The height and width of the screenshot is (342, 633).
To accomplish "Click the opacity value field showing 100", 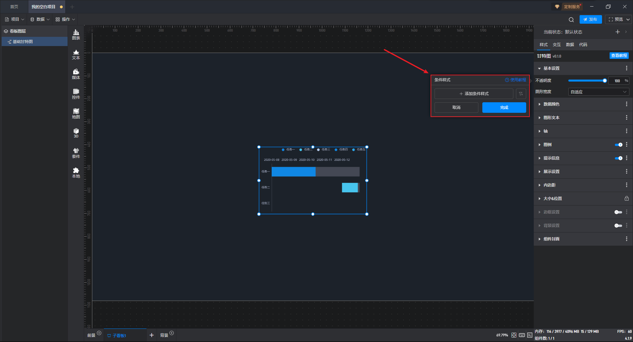I will coord(617,81).
